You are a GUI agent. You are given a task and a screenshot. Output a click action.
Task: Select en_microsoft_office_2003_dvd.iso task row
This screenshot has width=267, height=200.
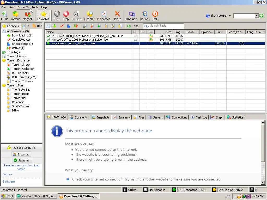click(155, 43)
